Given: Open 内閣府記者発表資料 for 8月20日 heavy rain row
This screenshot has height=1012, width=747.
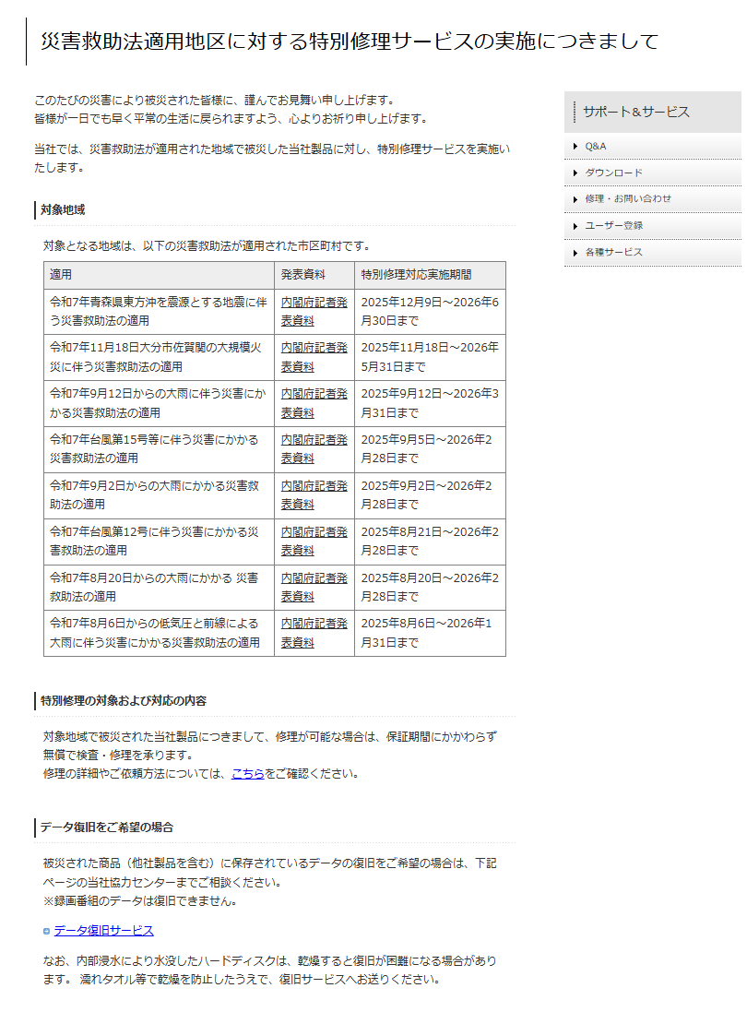Looking at the screenshot, I should pos(314,588).
